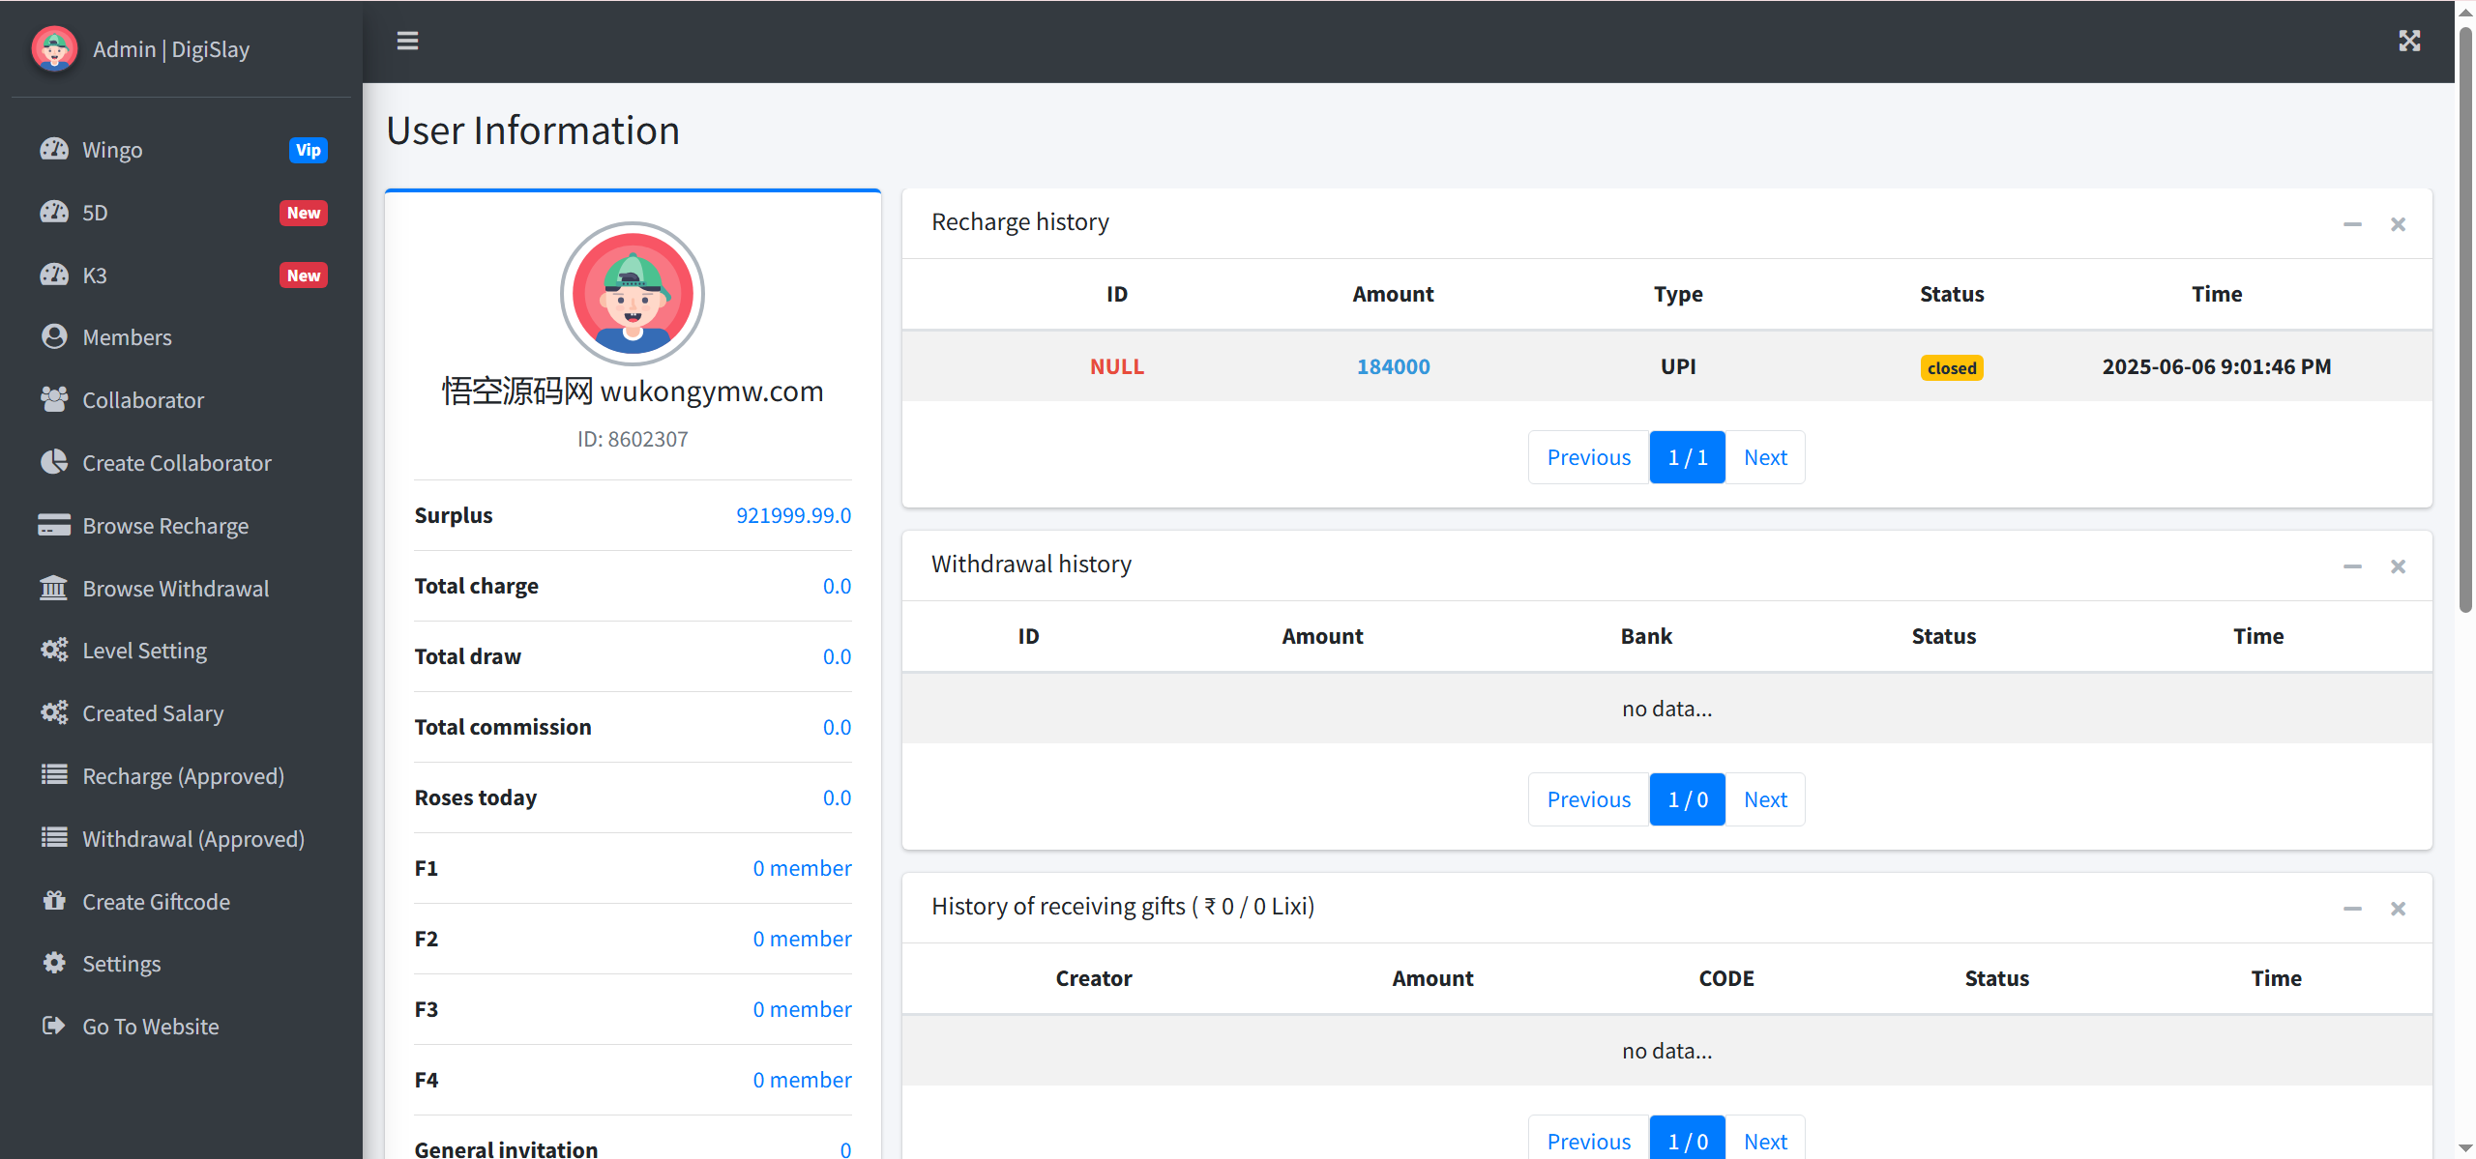Click the Browse Recharge credit card icon
Viewport: 2476px width, 1159px height.
[x=54, y=525]
